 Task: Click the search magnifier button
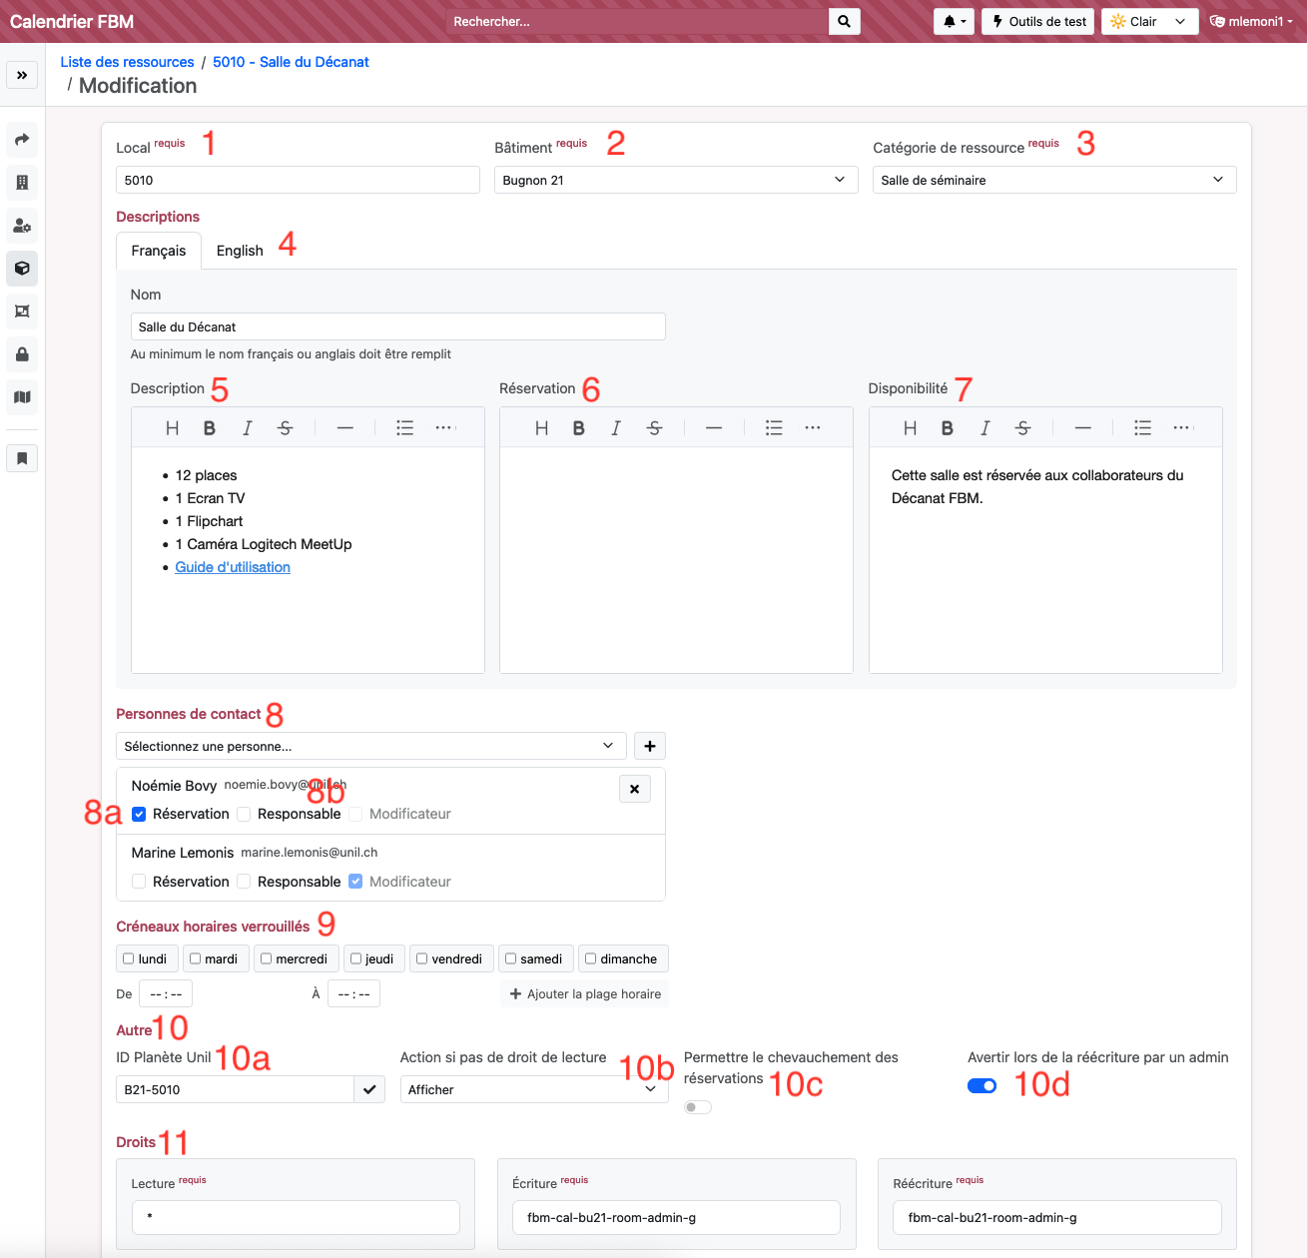[x=844, y=21]
